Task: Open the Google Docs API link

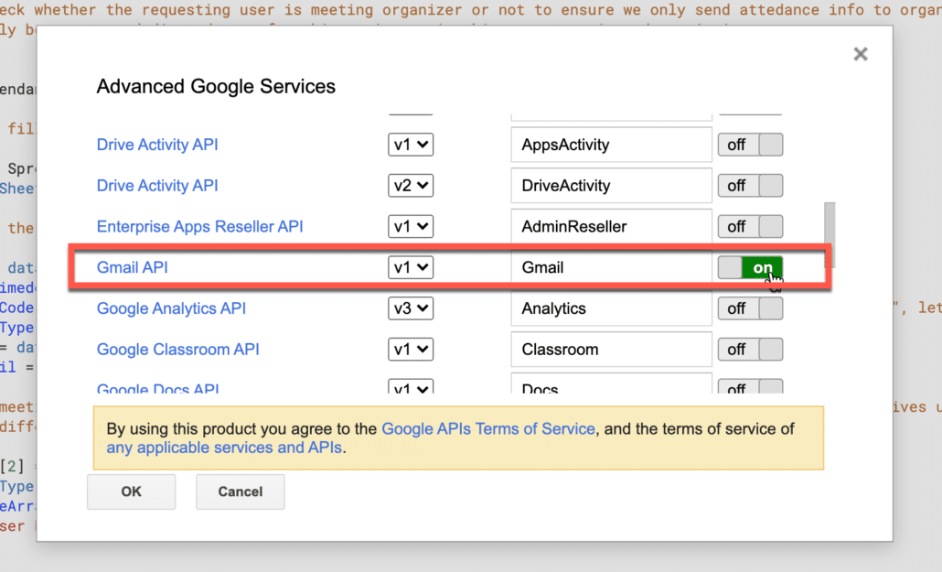Action: 157,388
